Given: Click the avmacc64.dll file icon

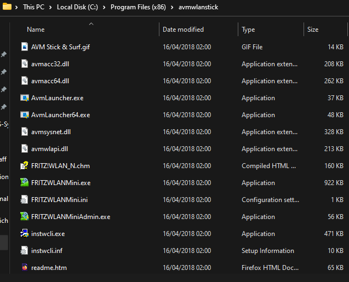Looking at the screenshot, I should click(25, 80).
